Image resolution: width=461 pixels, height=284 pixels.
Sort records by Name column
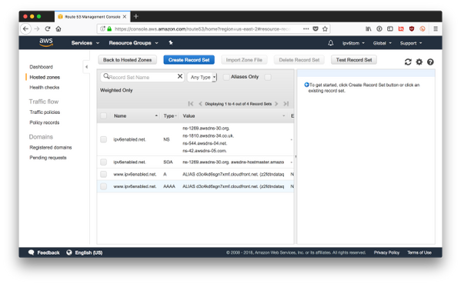[x=135, y=116]
